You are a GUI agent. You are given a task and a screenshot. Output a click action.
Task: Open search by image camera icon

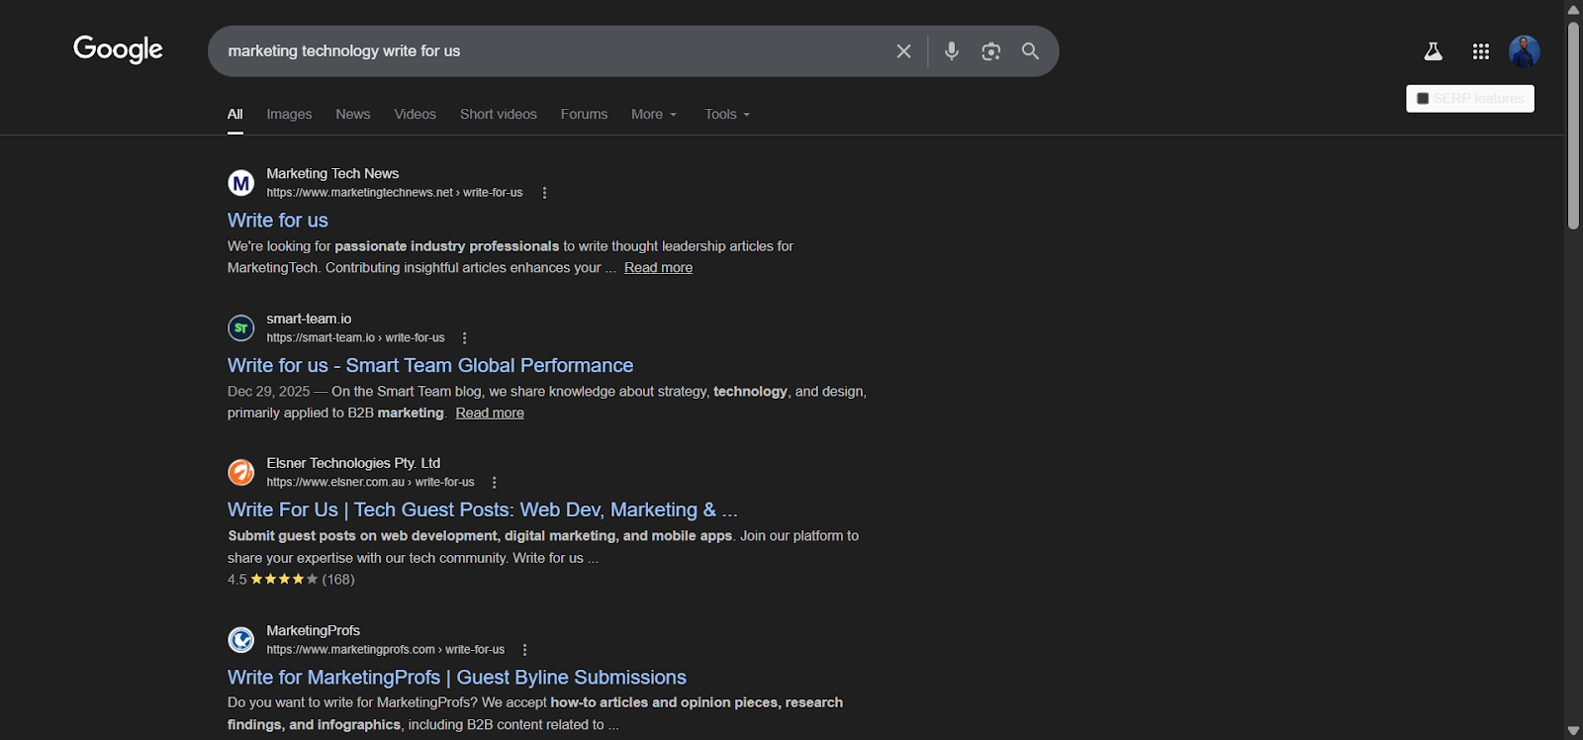click(991, 51)
